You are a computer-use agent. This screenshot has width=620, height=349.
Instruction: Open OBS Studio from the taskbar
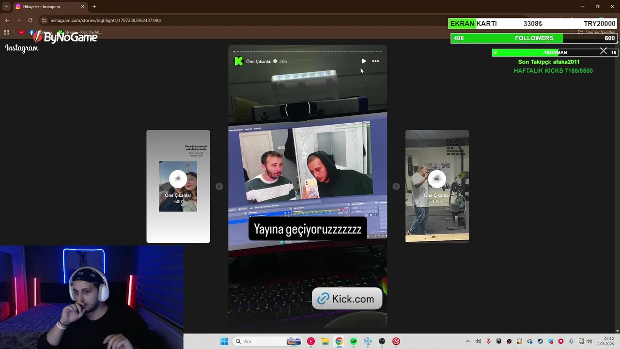point(382,341)
